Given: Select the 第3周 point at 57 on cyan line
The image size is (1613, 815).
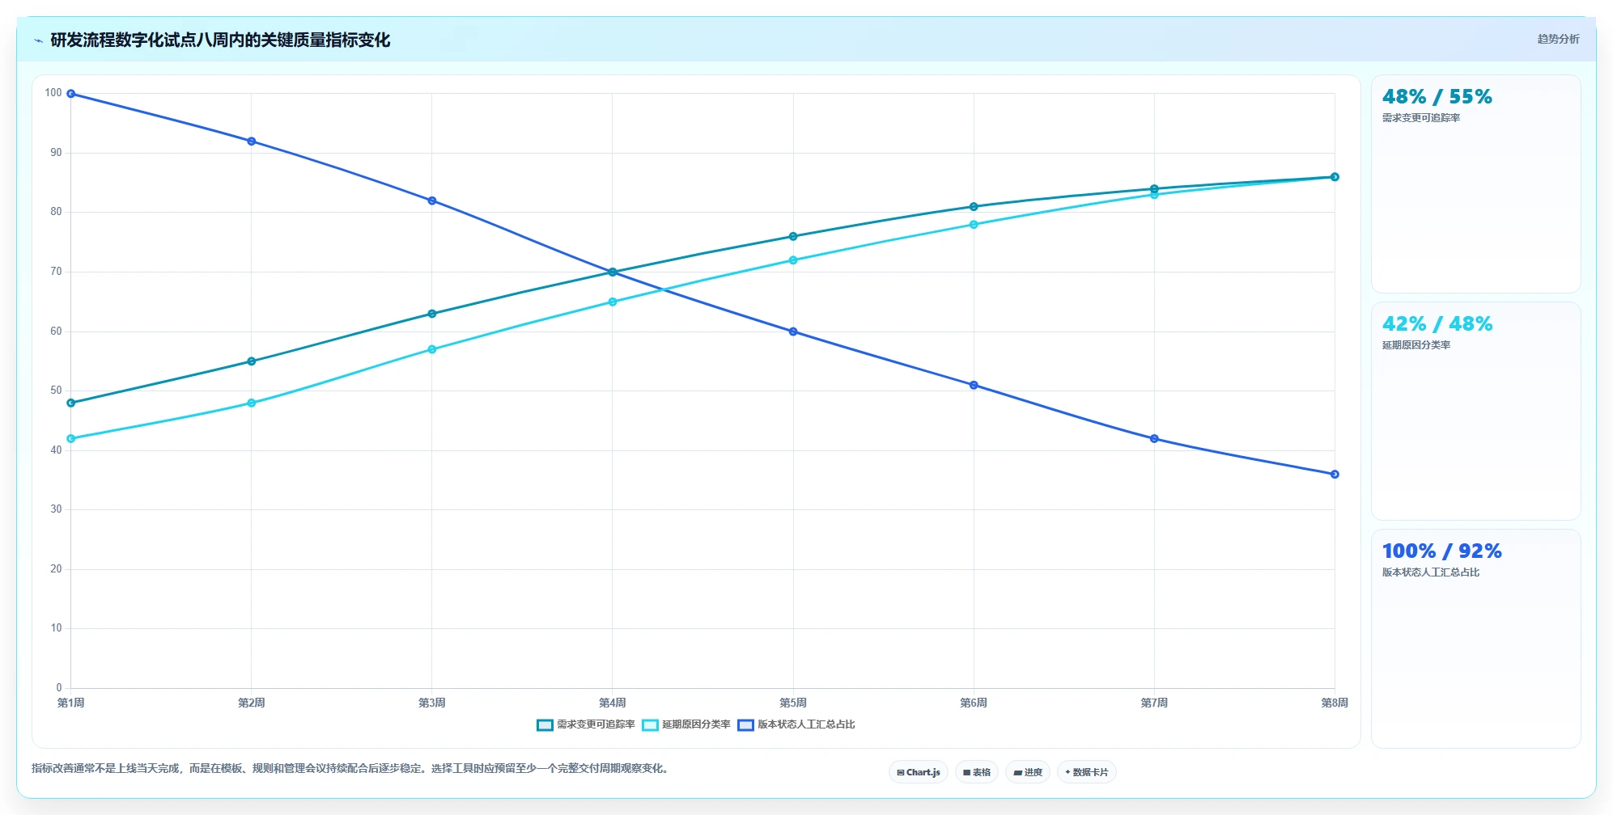Looking at the screenshot, I should [x=432, y=349].
